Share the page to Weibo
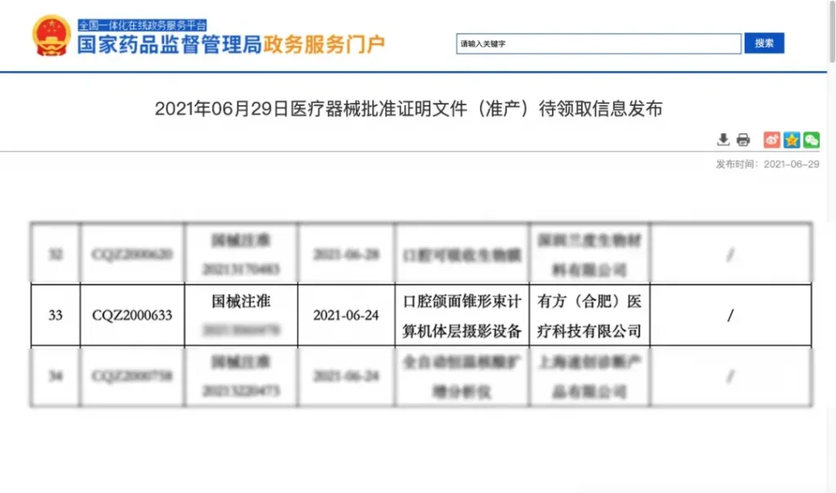The height and width of the screenshot is (493, 836). 772,140
